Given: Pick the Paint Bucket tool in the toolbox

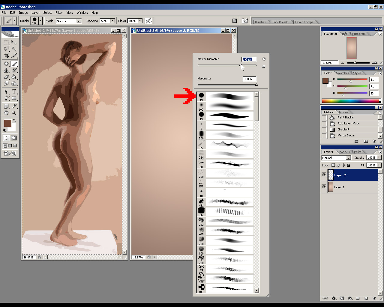Looking at the screenshot, I should coord(14,77).
